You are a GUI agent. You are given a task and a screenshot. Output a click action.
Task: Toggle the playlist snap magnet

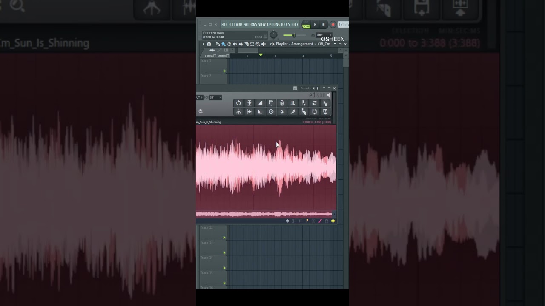coord(209,44)
